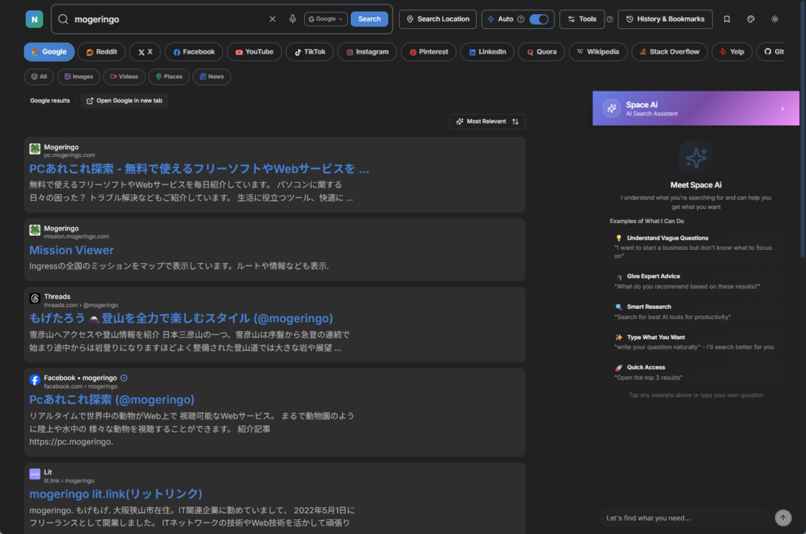Clear the search query with the X icon
This screenshot has height=534, width=806.
tap(272, 19)
